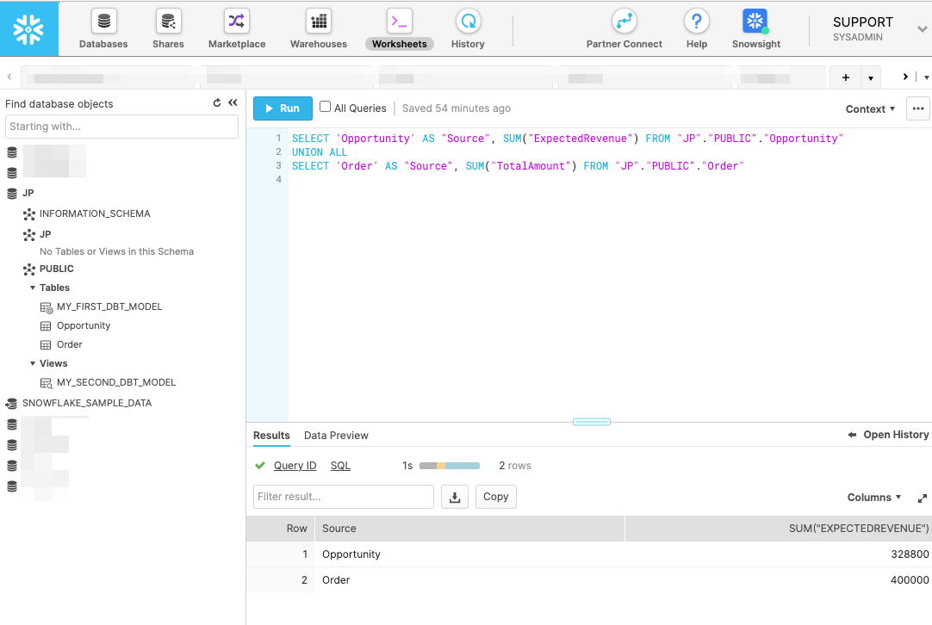
Task: Focus the Filter result field
Action: pos(344,497)
